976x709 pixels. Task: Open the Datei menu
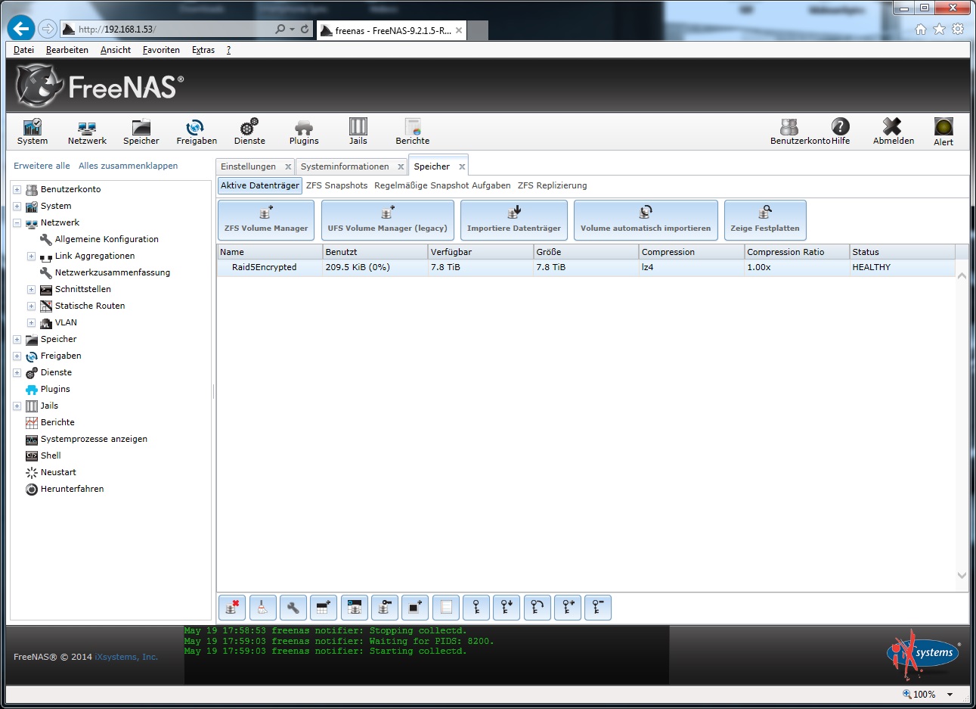[x=23, y=50]
